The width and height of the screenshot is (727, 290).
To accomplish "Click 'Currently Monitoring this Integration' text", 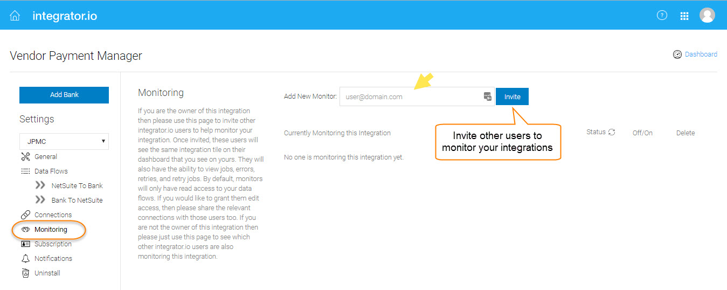I will coord(337,133).
